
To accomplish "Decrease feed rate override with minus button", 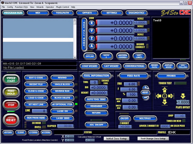I will coord(145,97).
